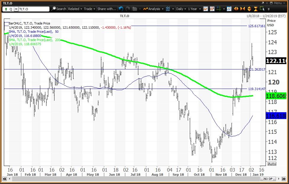Click the TLT.O chart title
The height and width of the screenshot is (184, 289).
coord(125,16)
